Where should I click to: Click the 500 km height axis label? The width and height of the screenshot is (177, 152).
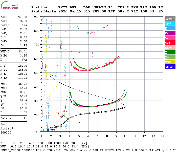[x=37, y=73]
